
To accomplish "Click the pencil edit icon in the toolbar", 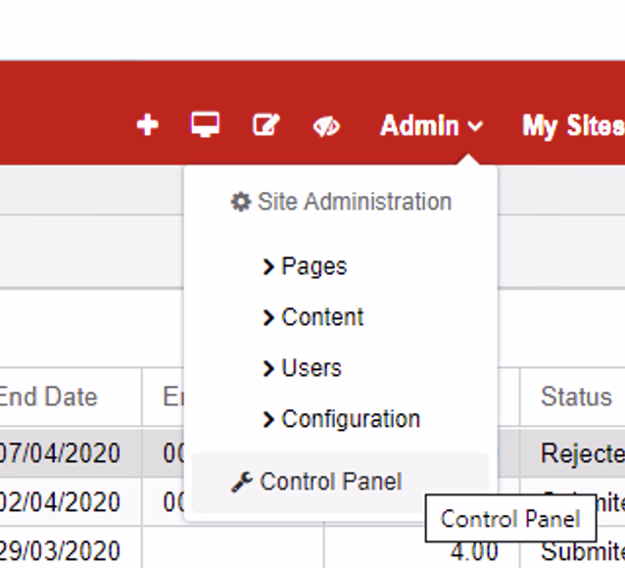I will (x=265, y=125).
